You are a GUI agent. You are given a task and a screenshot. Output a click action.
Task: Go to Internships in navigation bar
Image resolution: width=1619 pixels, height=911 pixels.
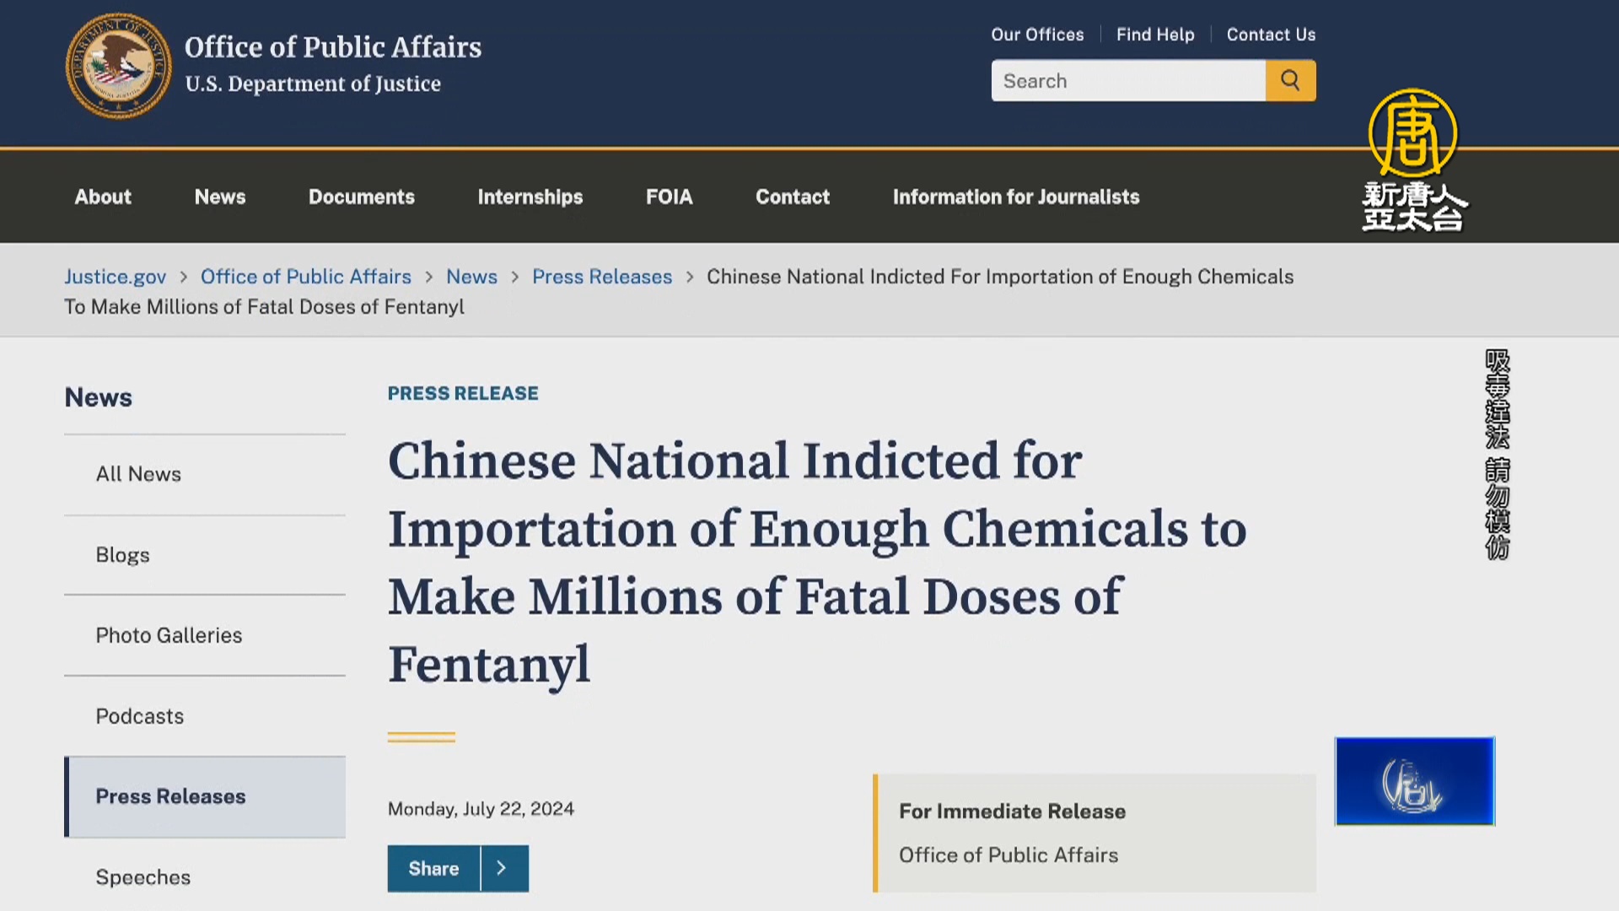[530, 197]
